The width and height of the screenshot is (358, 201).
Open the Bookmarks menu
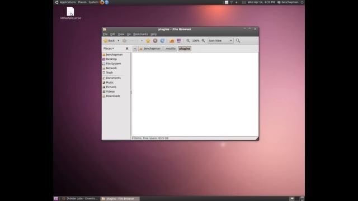point(140,34)
